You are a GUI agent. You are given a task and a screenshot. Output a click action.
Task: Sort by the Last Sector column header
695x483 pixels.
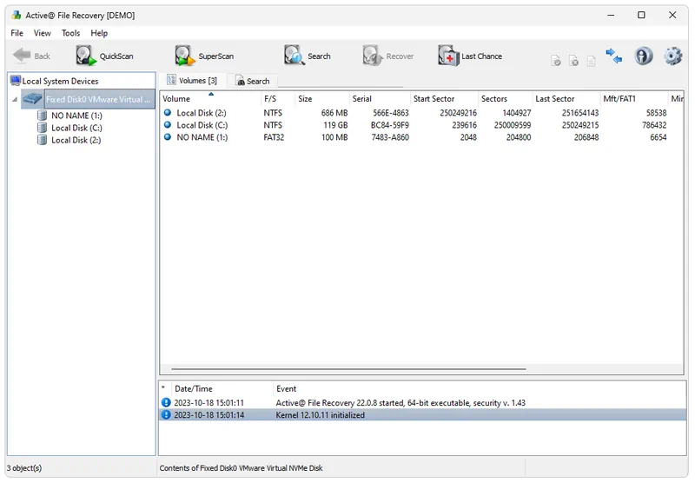point(566,99)
